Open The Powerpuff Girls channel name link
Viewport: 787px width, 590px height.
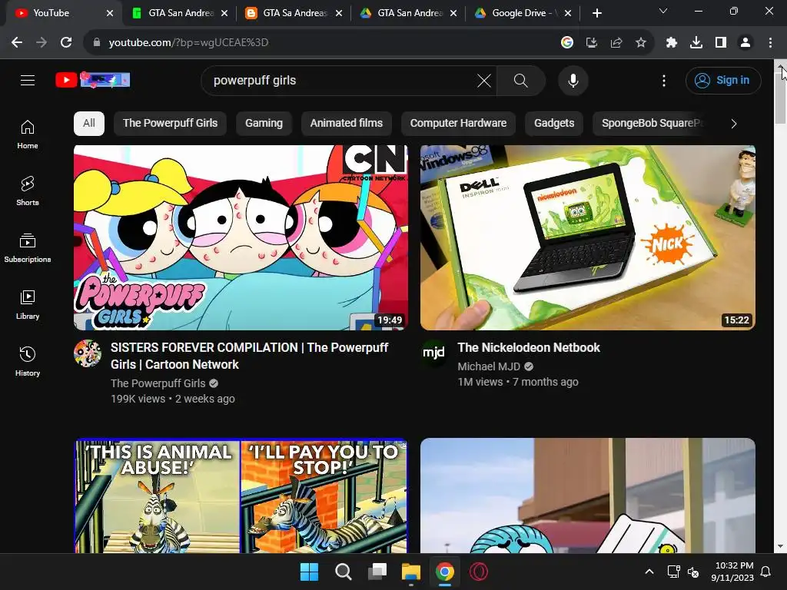tap(158, 383)
